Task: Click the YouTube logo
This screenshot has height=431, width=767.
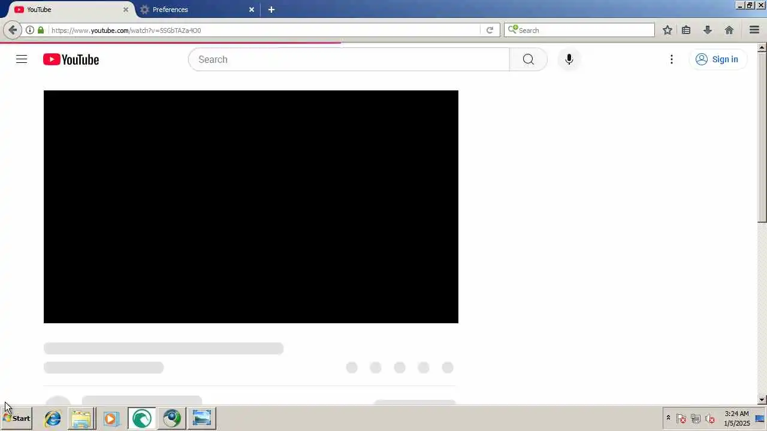Action: (x=71, y=59)
